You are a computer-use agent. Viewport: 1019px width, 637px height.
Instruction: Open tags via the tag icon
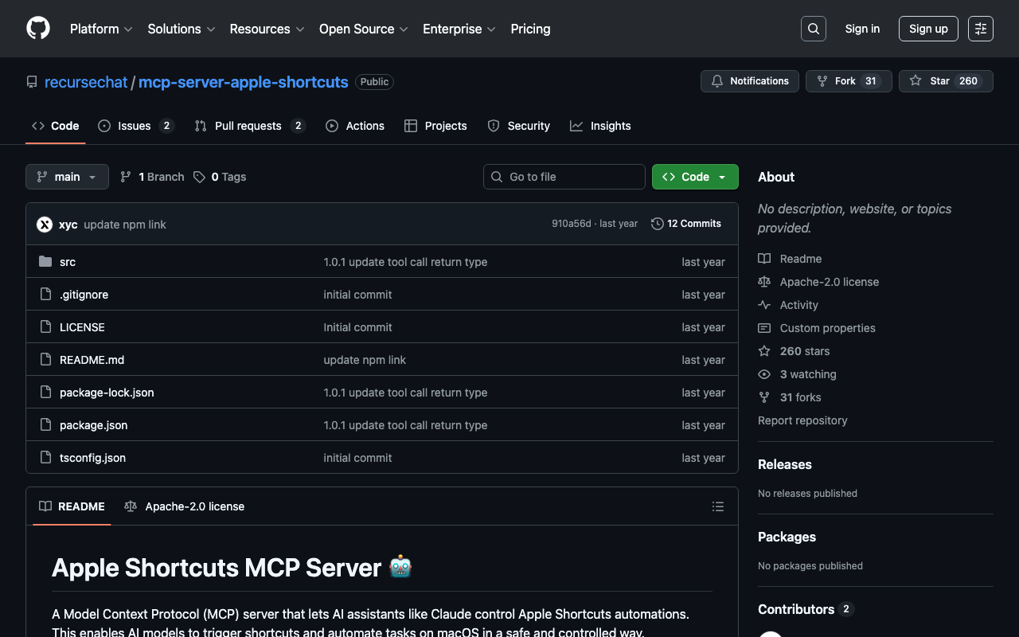[200, 177]
